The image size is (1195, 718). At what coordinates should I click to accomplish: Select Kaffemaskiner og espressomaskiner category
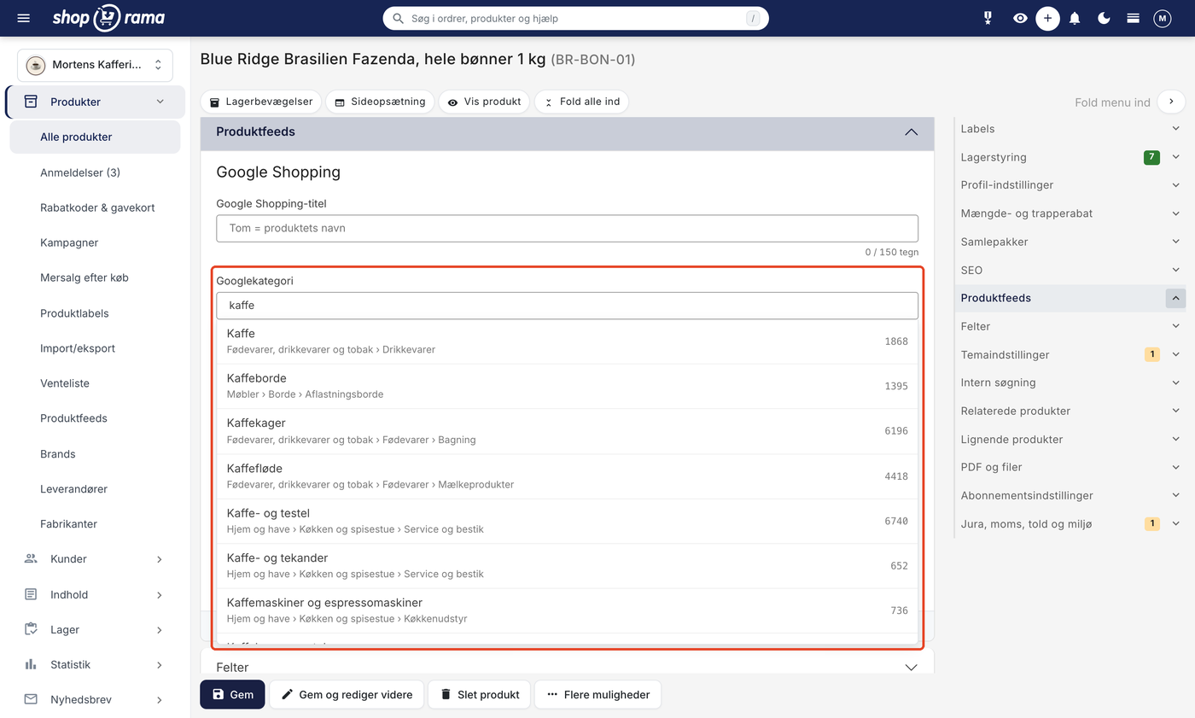(567, 610)
